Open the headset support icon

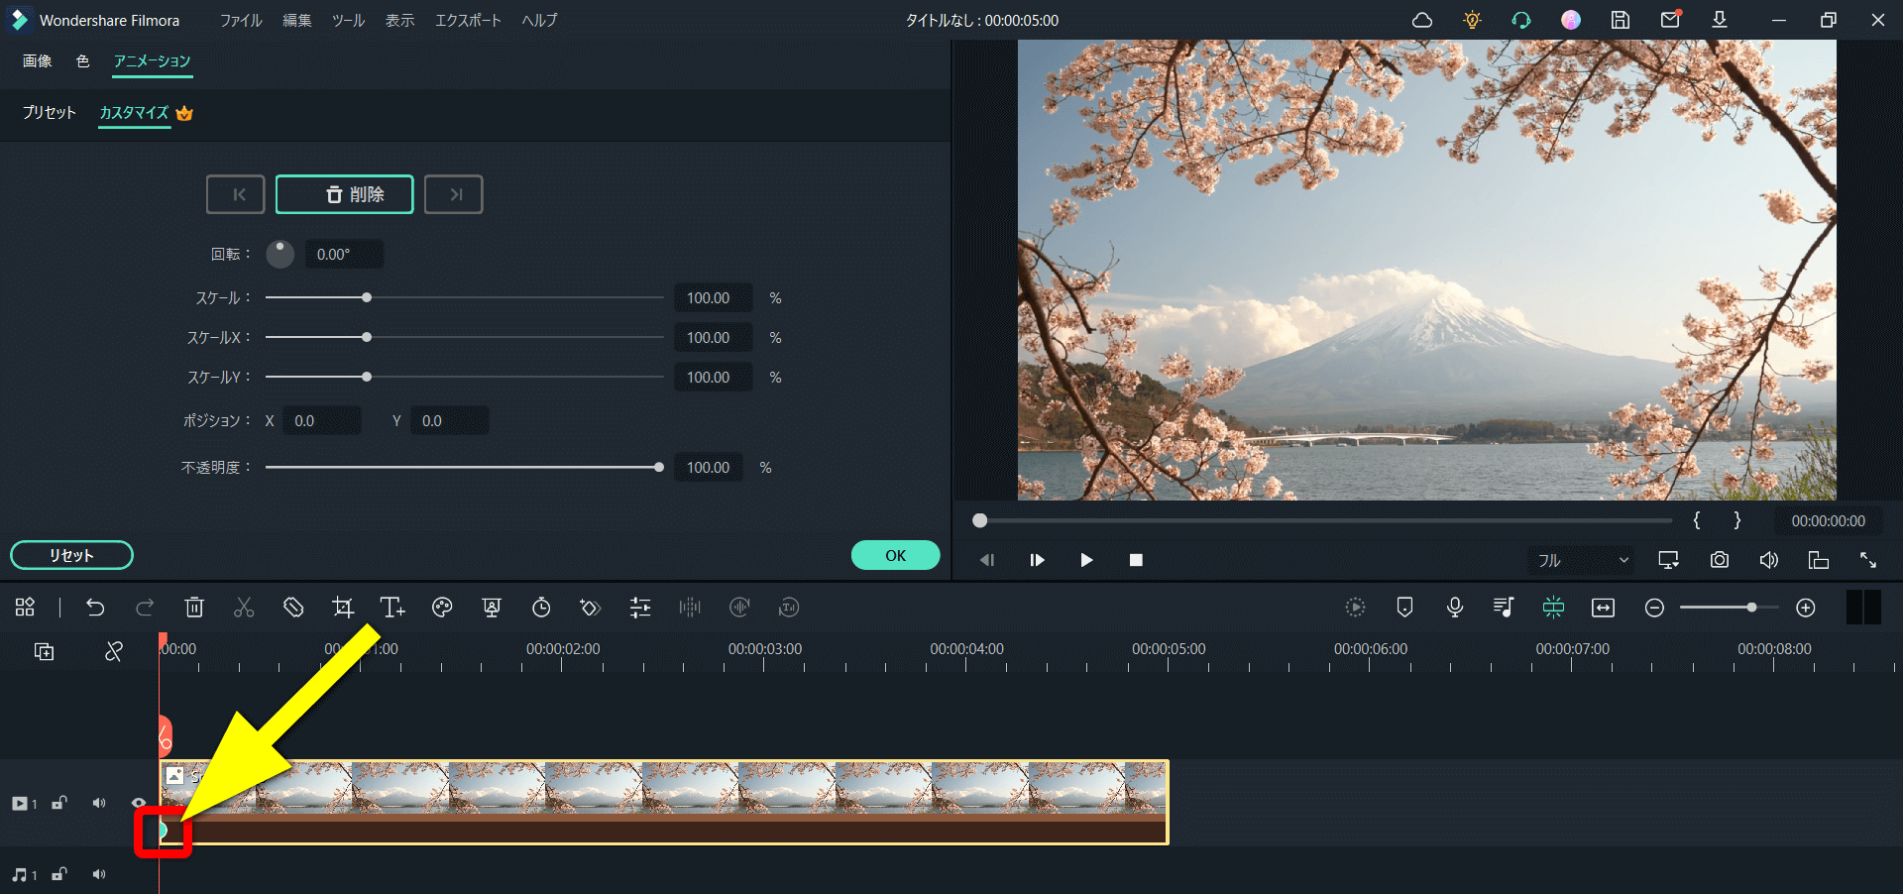[x=1521, y=20]
